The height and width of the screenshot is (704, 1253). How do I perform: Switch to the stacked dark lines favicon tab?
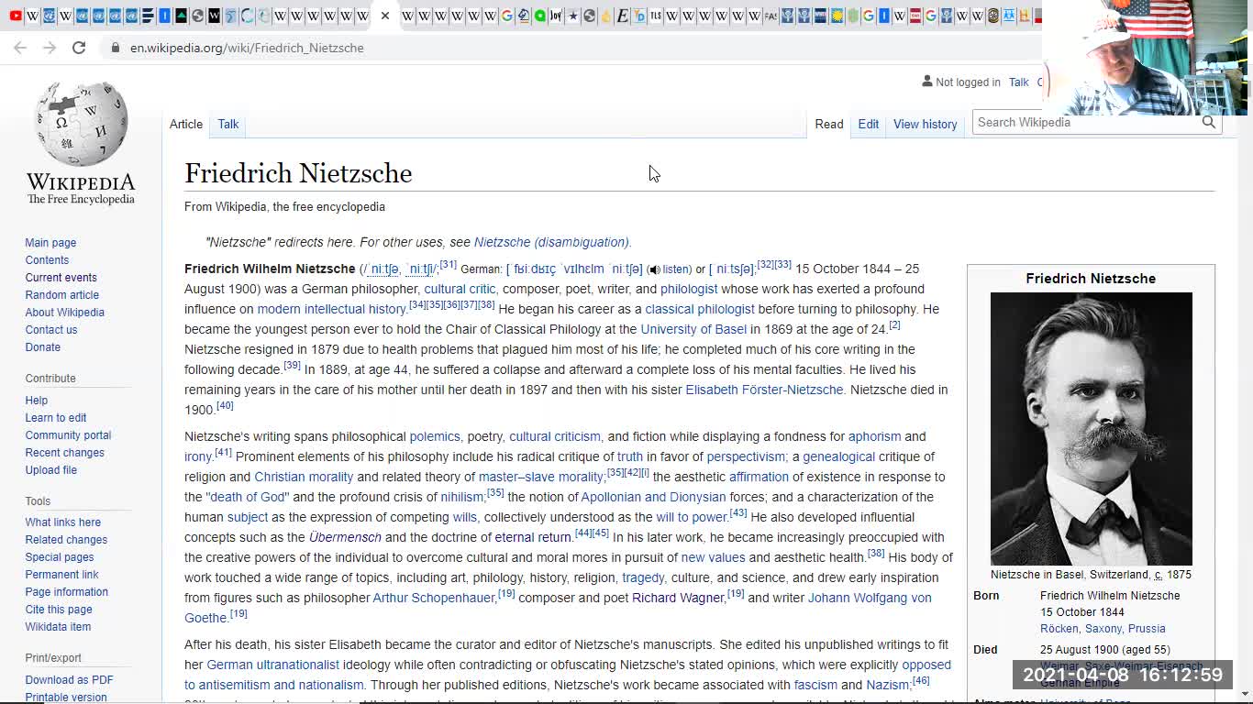148,16
